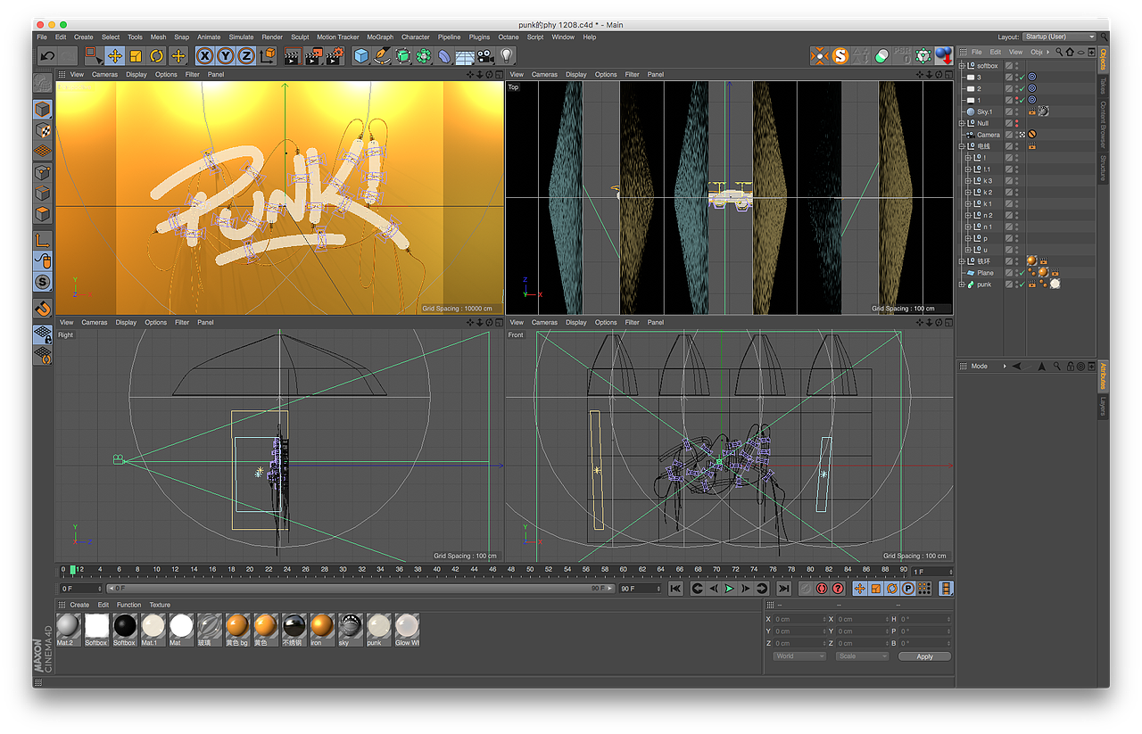The image size is (1142, 734).
Task: Switch to the Content Browser tab
Action: [x=1103, y=125]
